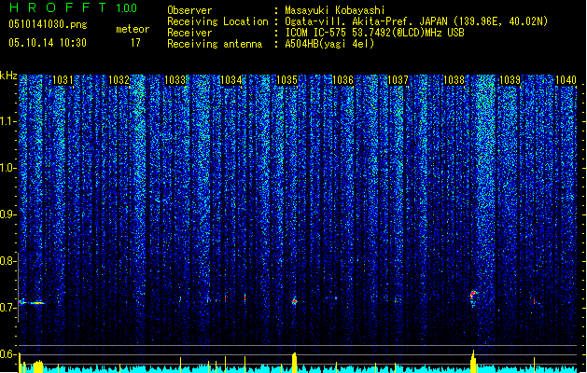This screenshot has height=373, width=587.
Task: Click the 1.1 kHz axis label
Action: pos(7,121)
